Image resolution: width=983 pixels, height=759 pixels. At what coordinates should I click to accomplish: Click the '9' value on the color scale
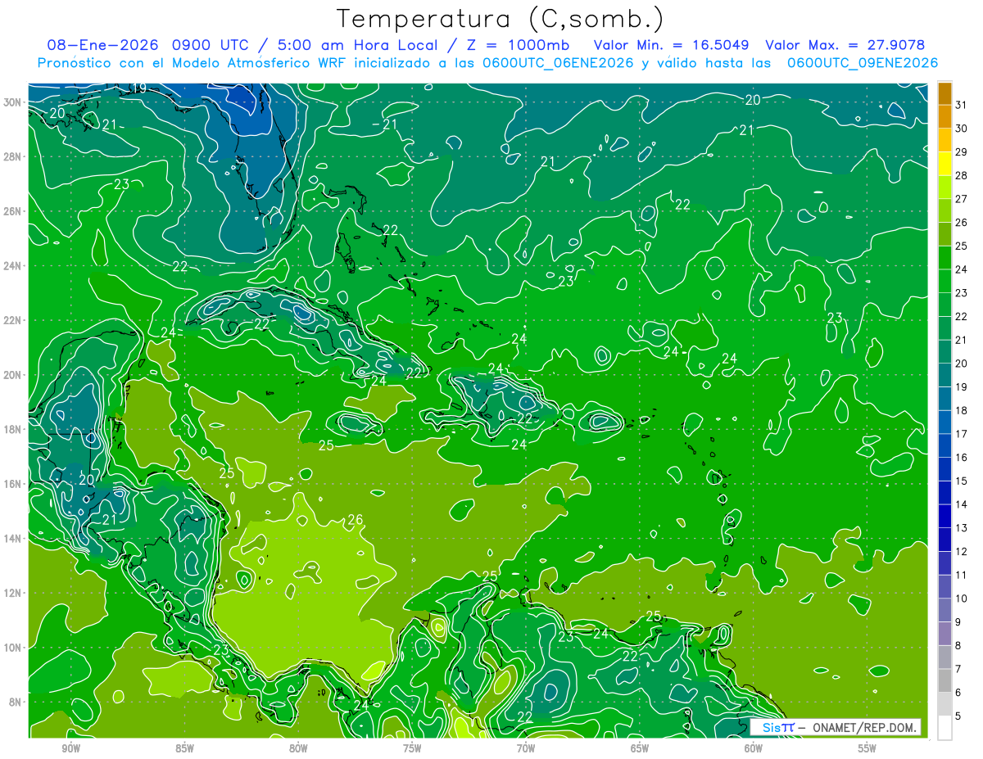point(958,623)
